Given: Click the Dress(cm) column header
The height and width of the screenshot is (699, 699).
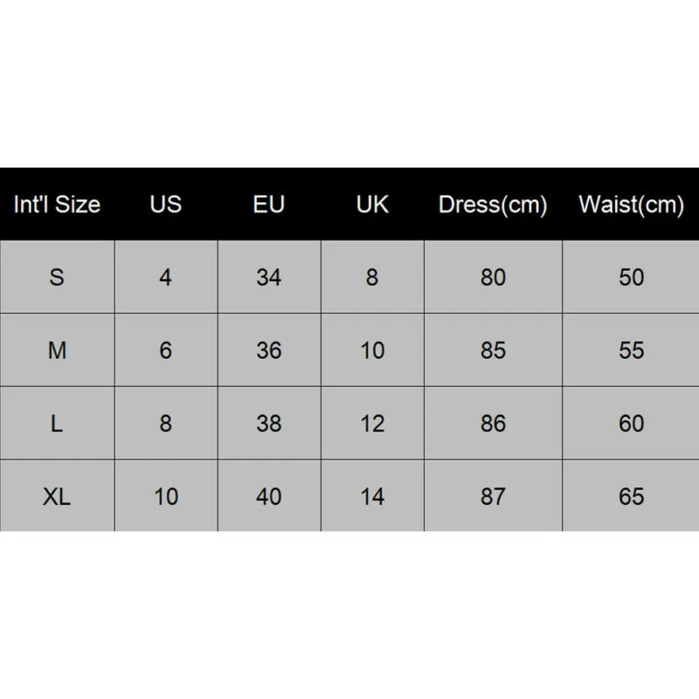Looking at the screenshot, I should coord(493,204).
